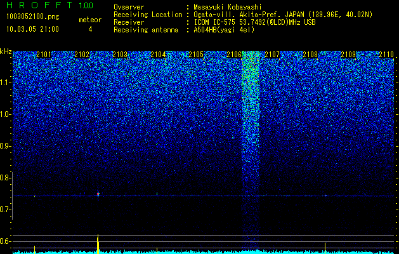Screen dimensions: 399x254
Task: Click the kHz axis unit label
Action: pyautogui.click(x=6, y=51)
